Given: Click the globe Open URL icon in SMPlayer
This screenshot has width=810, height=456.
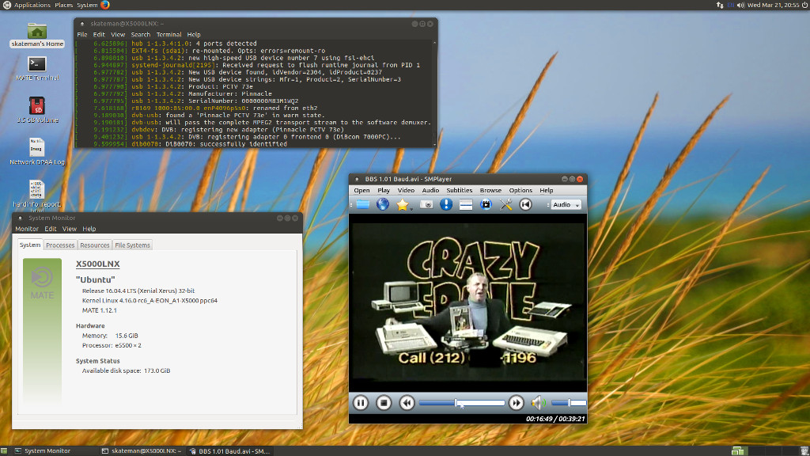Looking at the screenshot, I should [382, 205].
